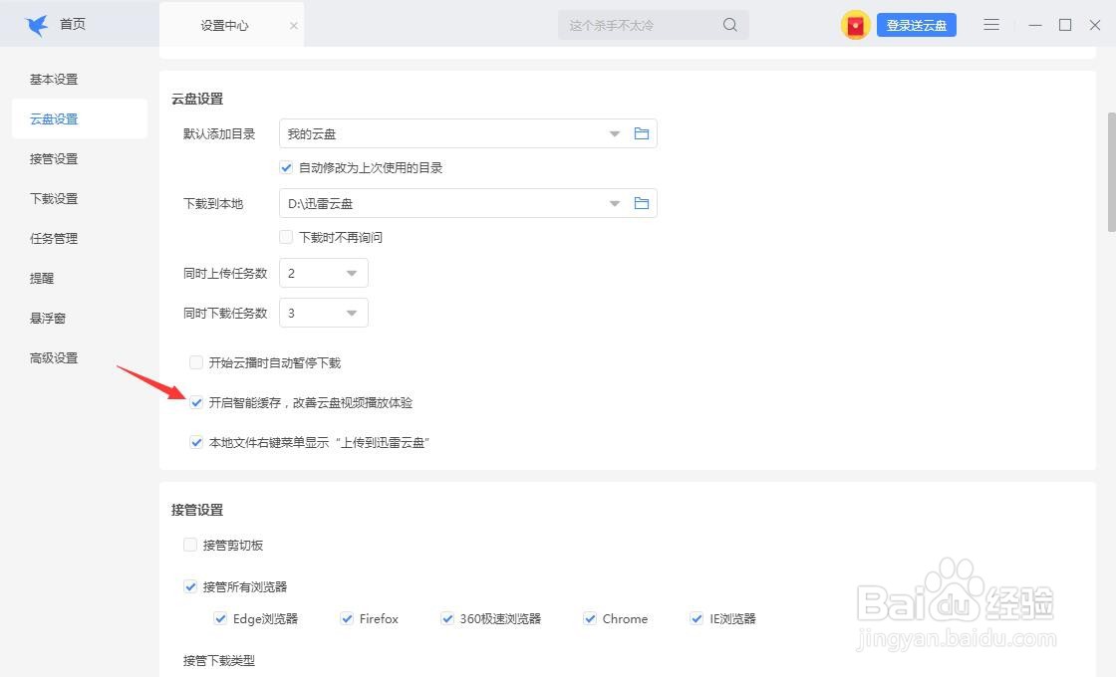Image resolution: width=1116 pixels, height=677 pixels.
Task: Open the hamburger main menu icon
Action: tap(991, 25)
